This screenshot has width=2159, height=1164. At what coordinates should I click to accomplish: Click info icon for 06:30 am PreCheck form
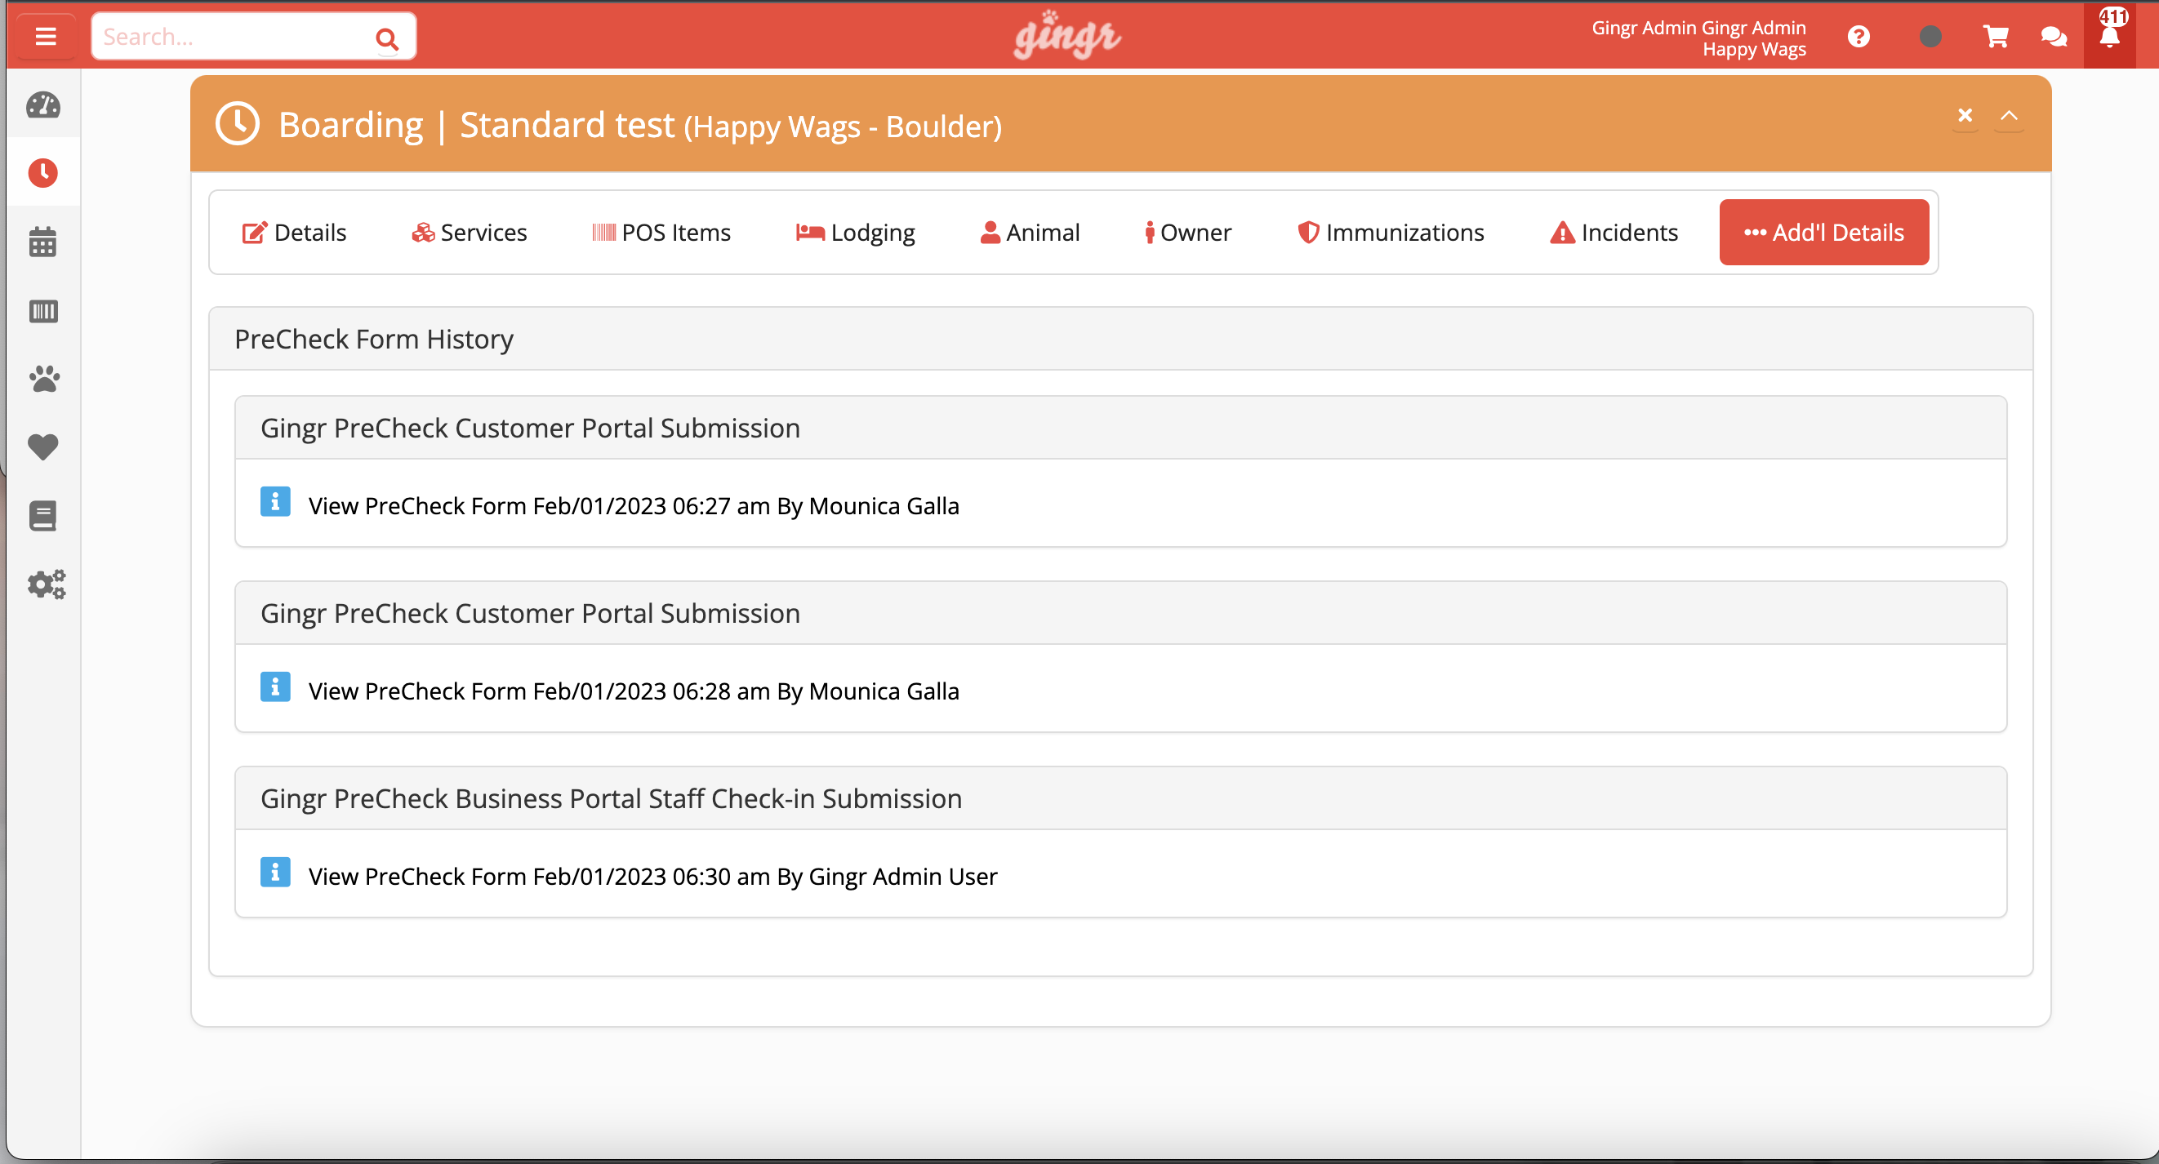pos(275,873)
